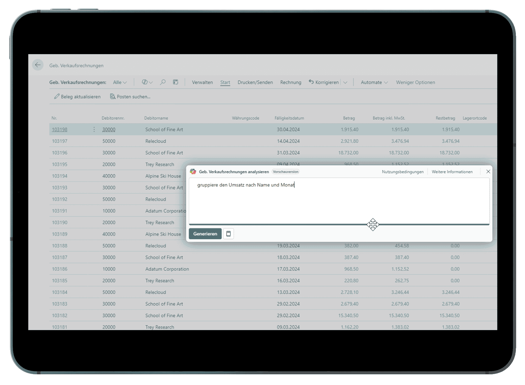
Task: Open row 103198 three-dot menu
Action: (94, 129)
